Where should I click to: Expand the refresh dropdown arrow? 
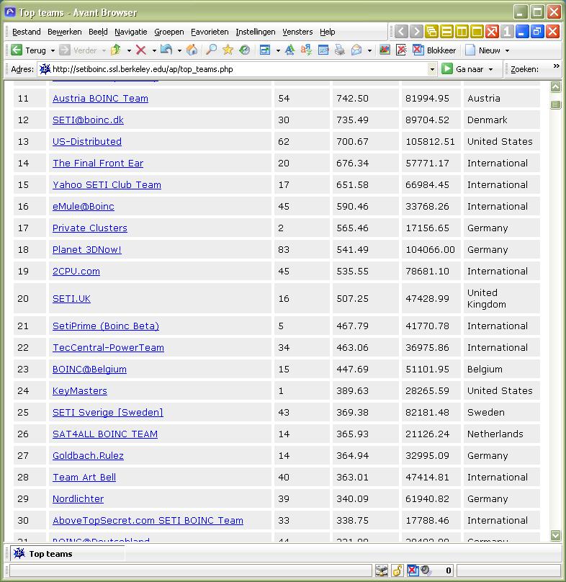179,50
